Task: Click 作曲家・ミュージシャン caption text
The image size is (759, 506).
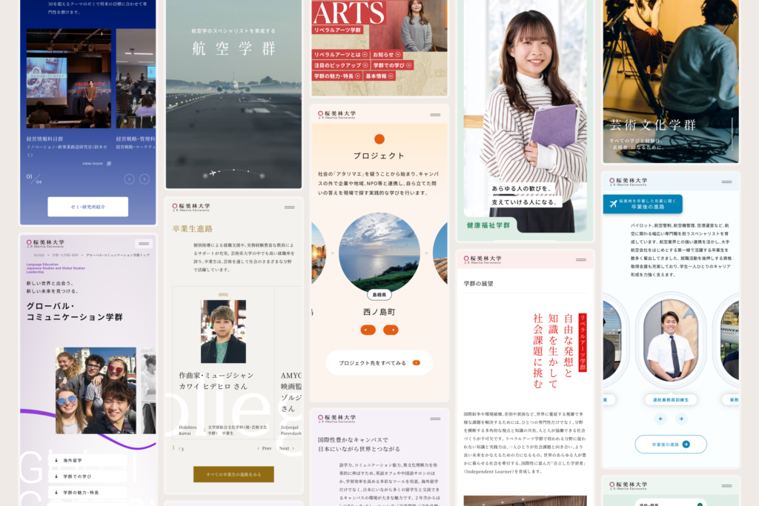Action: point(216,376)
